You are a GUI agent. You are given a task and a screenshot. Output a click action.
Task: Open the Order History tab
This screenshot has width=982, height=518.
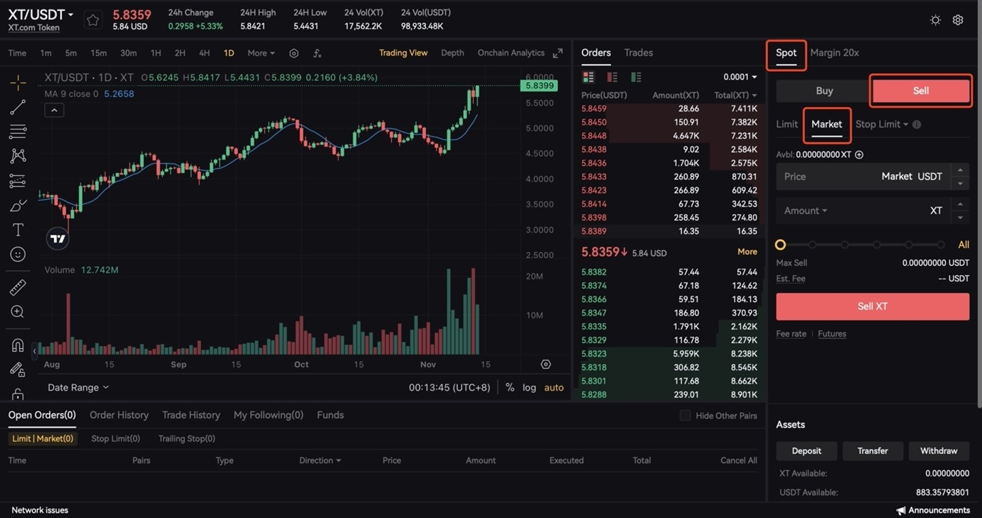coord(119,415)
